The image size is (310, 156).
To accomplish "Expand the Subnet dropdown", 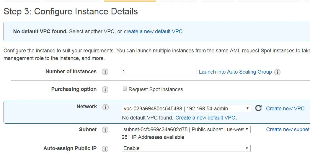I will (x=186, y=130).
